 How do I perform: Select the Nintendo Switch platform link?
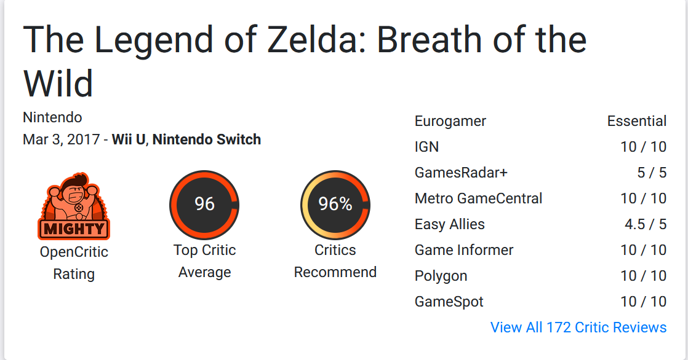click(x=207, y=139)
